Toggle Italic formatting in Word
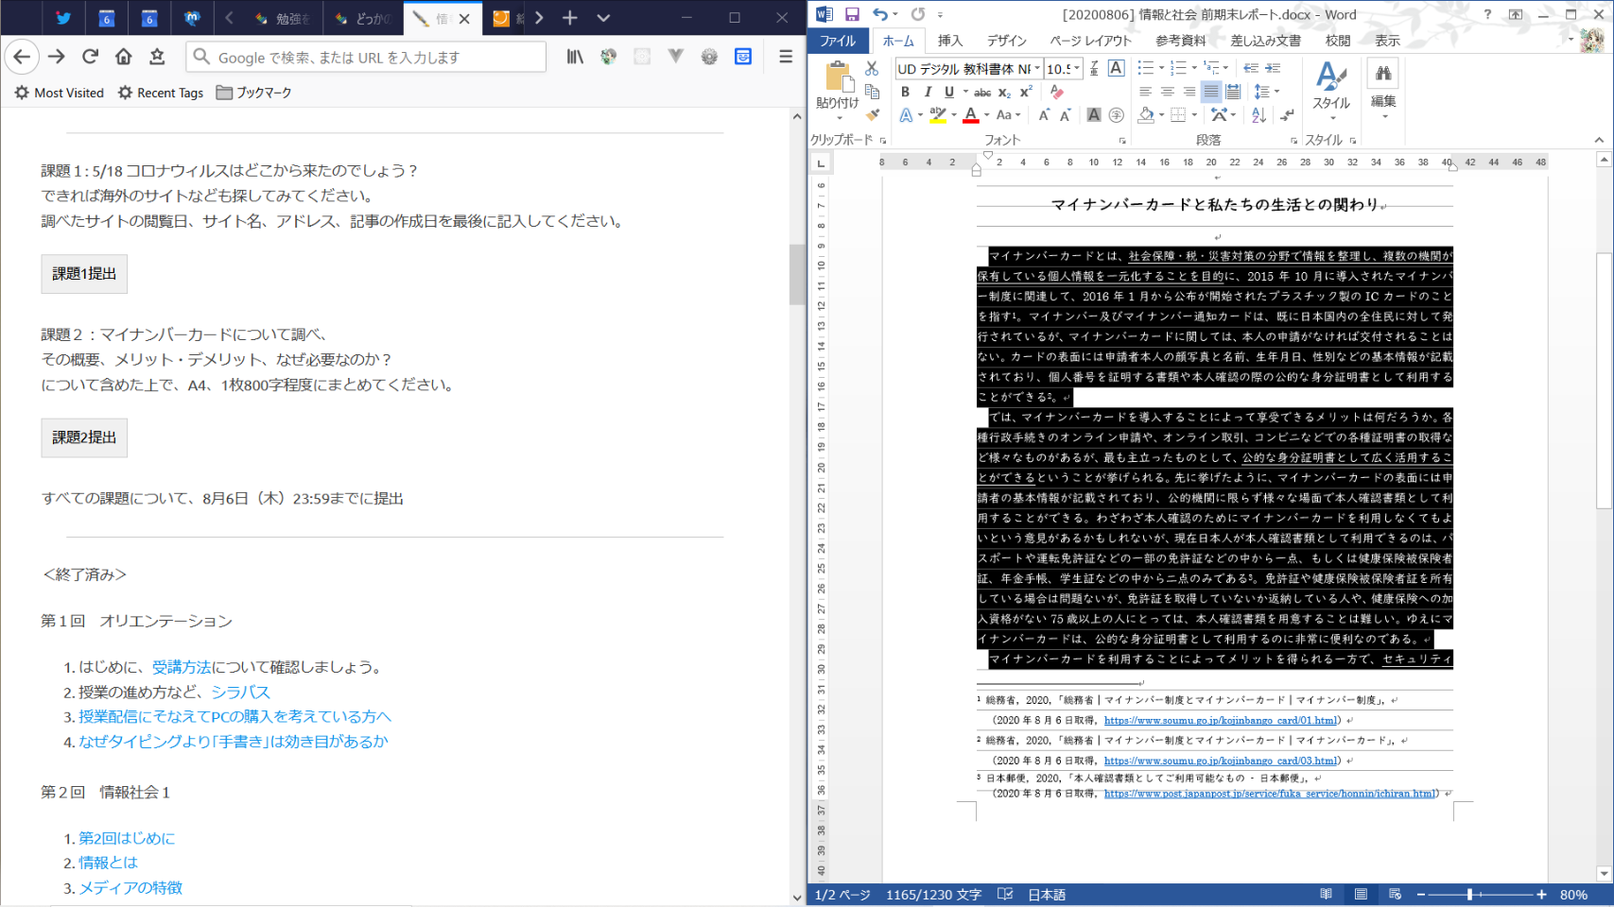 [928, 93]
